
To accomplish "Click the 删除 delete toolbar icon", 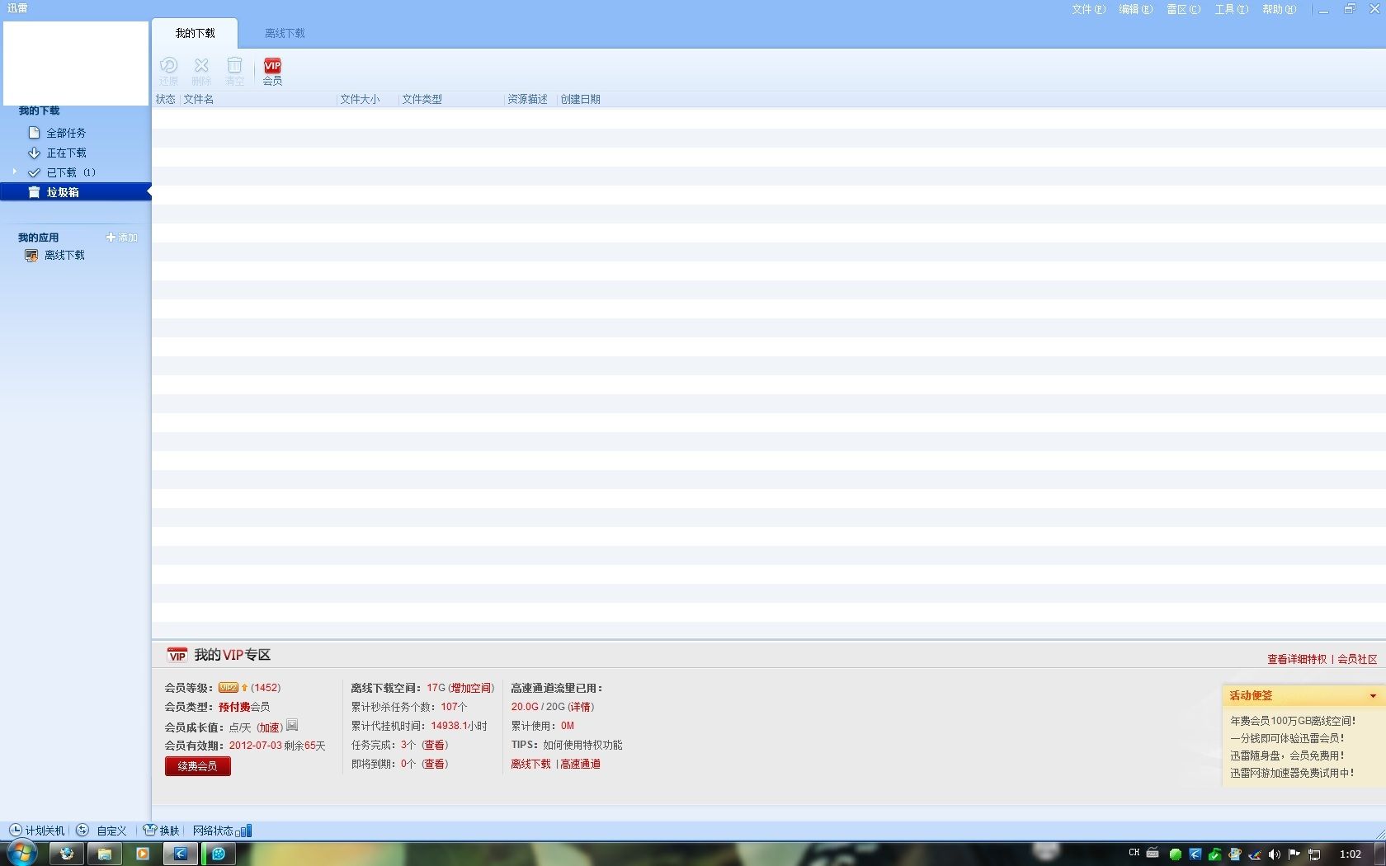I will tap(201, 72).
